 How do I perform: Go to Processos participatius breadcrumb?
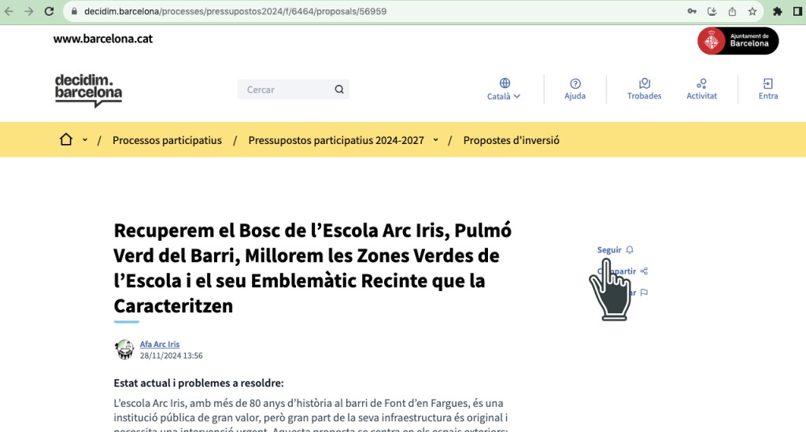click(x=167, y=140)
